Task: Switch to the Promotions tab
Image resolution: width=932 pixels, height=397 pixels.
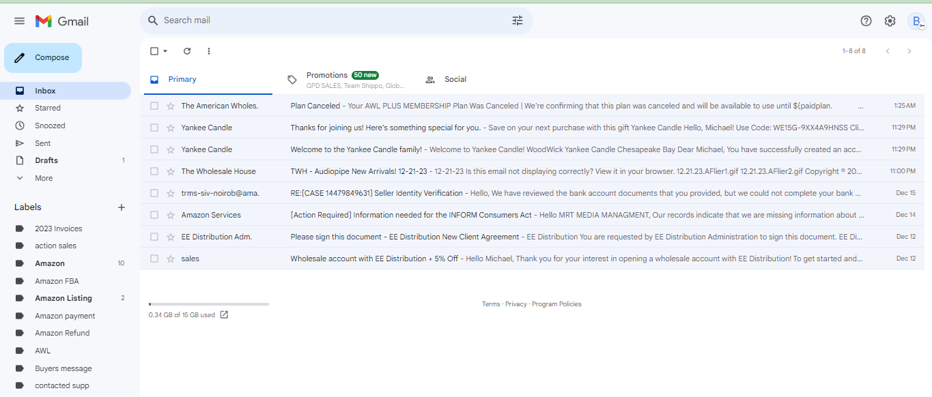Action: (x=346, y=80)
